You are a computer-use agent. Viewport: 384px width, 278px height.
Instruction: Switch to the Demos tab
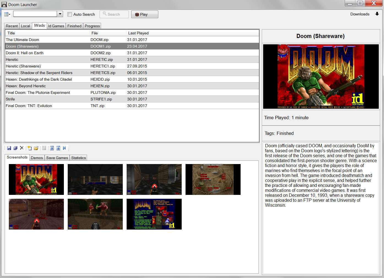[37, 158]
